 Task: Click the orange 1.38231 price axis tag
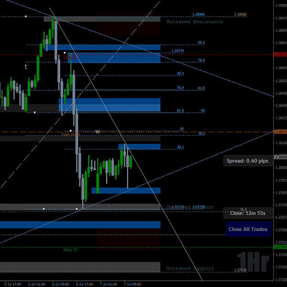tap(281, 132)
